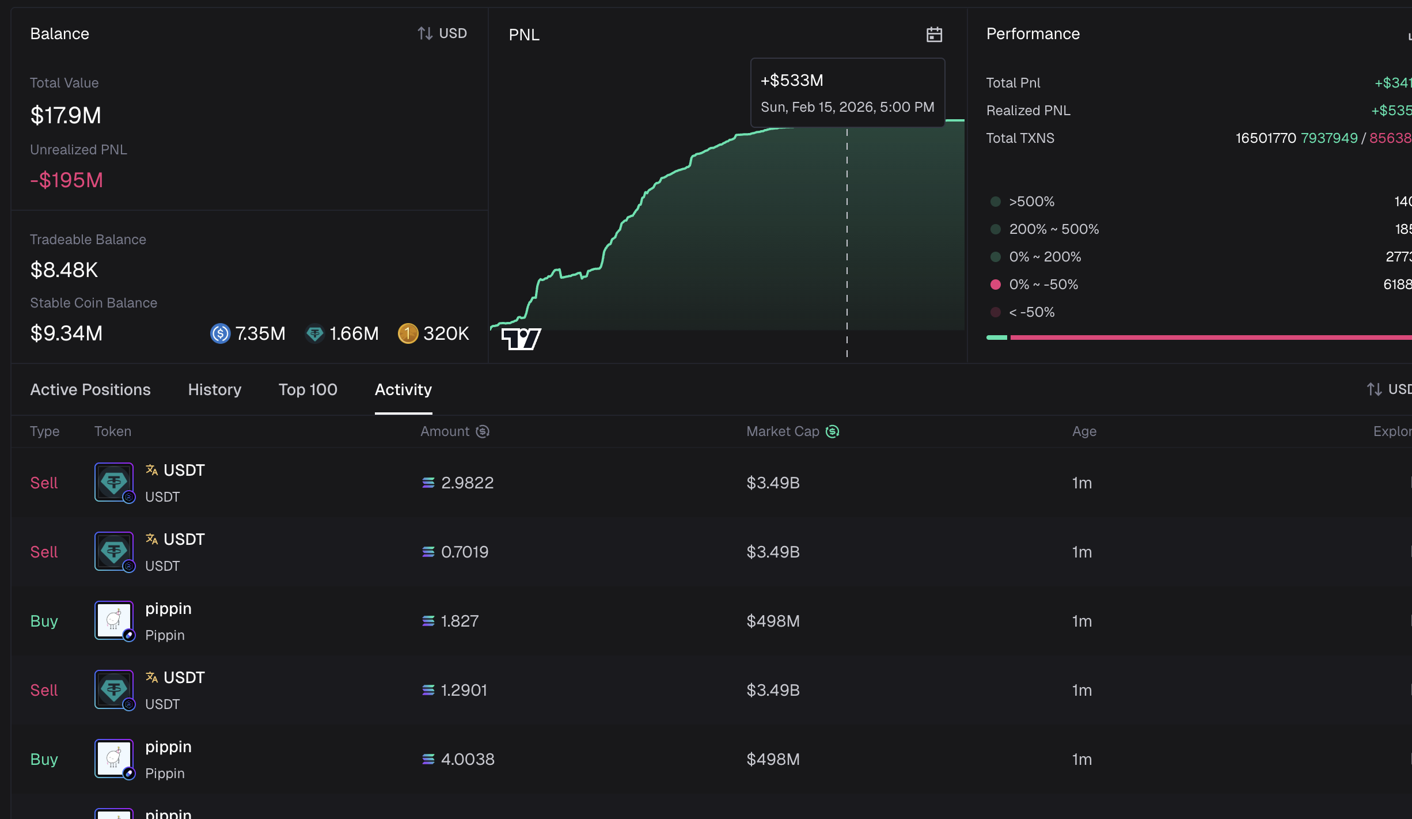
Task: Click the pippin token name in first Buy row
Action: (168, 609)
